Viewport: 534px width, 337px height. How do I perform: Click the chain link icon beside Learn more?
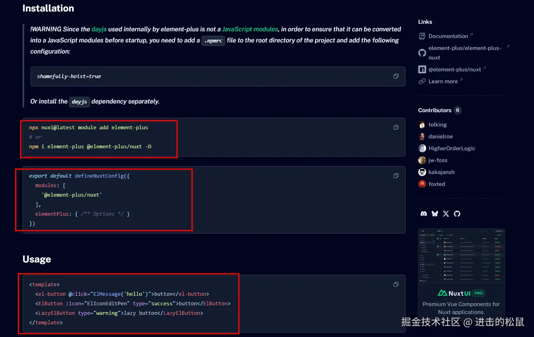pyautogui.click(x=422, y=81)
